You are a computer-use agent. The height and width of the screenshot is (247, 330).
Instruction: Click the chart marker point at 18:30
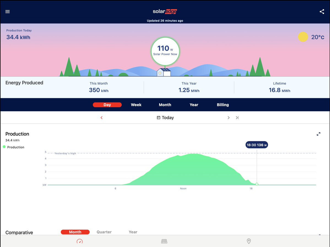click(257, 184)
